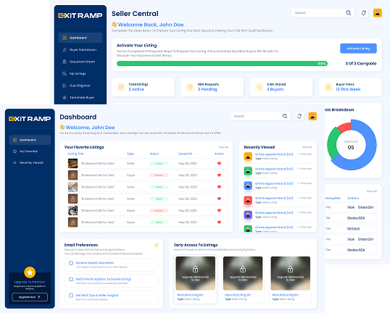The width and height of the screenshot is (390, 313).
Task: Check Notify Me Of Updates To Saved Listings
Action: point(71,279)
